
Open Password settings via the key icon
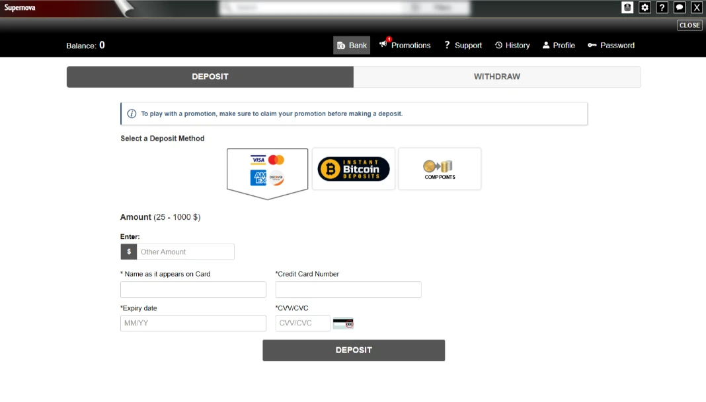pyautogui.click(x=592, y=46)
